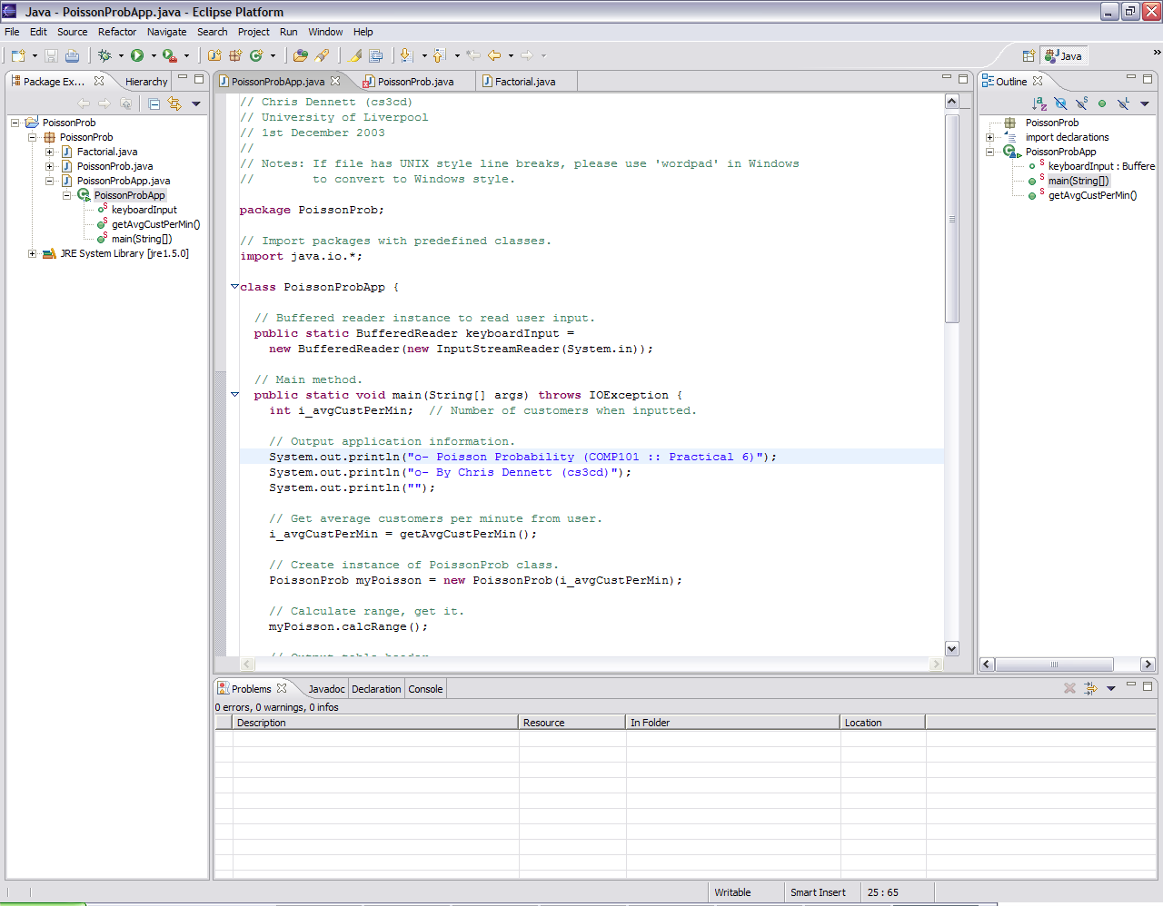1163x906 pixels.
Task: Select getAvgCustPerMin() in Outline view
Action: coord(1092,195)
